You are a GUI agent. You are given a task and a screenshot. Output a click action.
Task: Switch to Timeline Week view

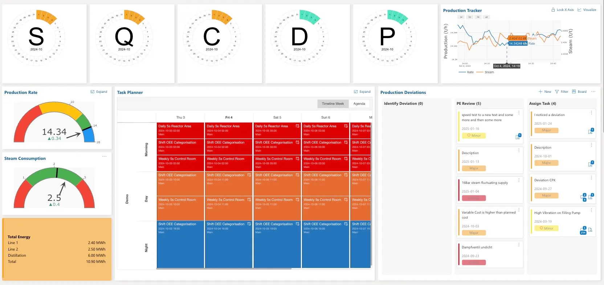click(x=333, y=104)
